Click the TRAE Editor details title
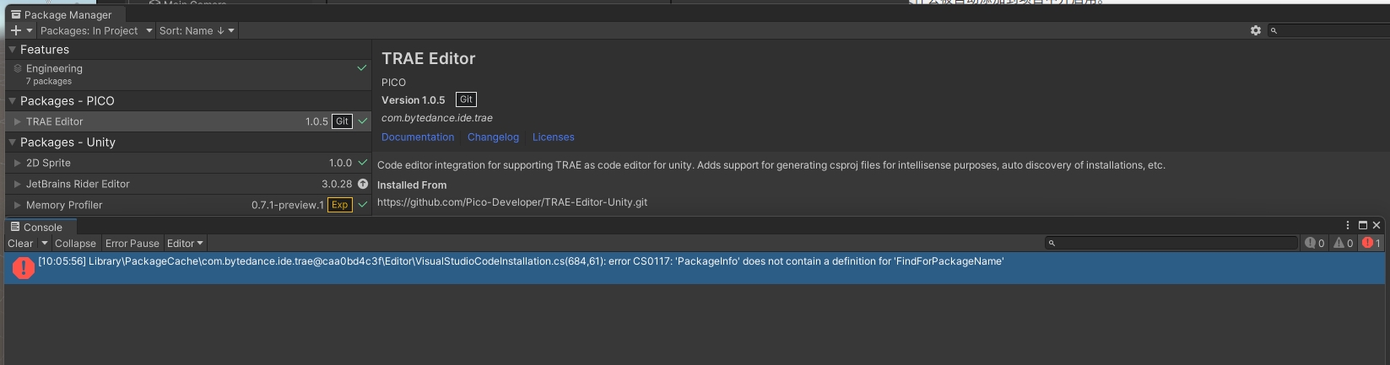Image resolution: width=1390 pixels, height=365 pixels. pos(429,59)
